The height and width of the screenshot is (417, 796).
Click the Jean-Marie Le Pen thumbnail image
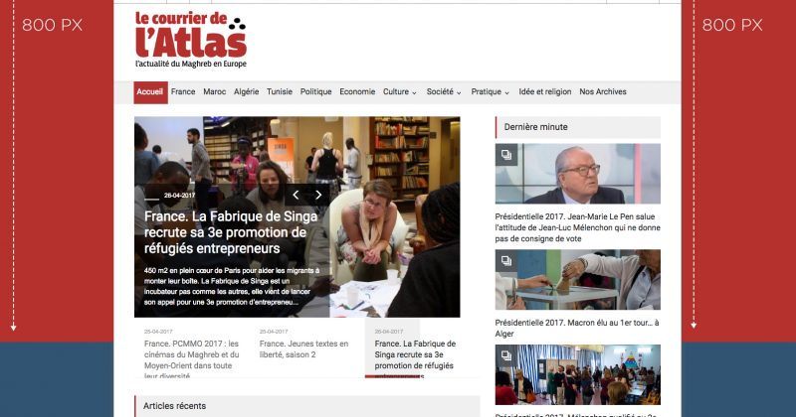(x=578, y=174)
